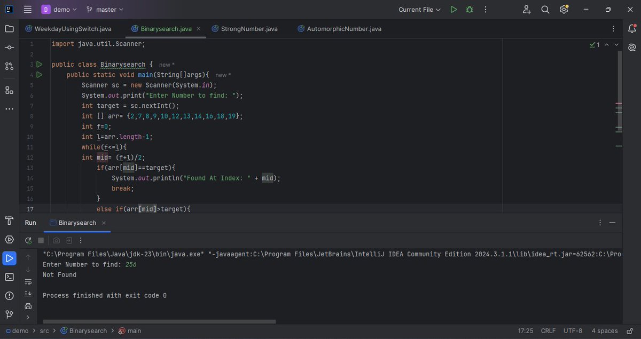This screenshot has height=339, width=641.
Task: Toggle scroll to end in Run console
Action: pyautogui.click(x=28, y=294)
